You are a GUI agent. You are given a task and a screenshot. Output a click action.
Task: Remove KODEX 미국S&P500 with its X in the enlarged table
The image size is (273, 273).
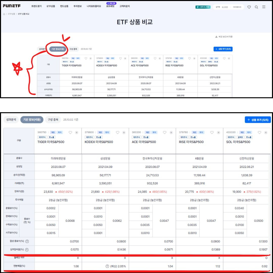point(124,133)
